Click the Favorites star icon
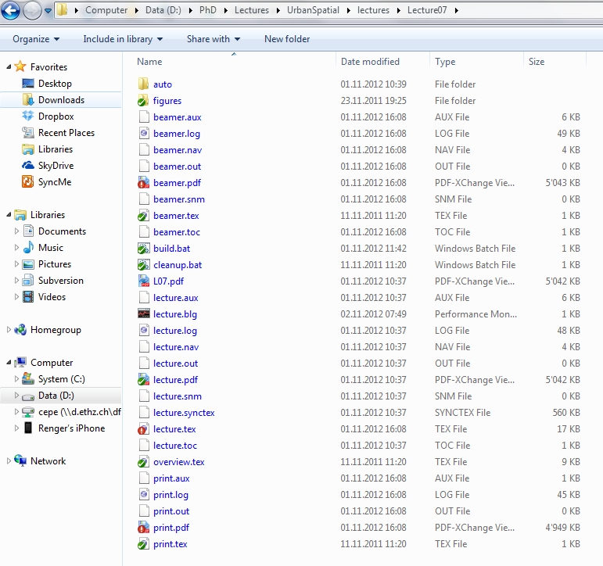 (20, 66)
